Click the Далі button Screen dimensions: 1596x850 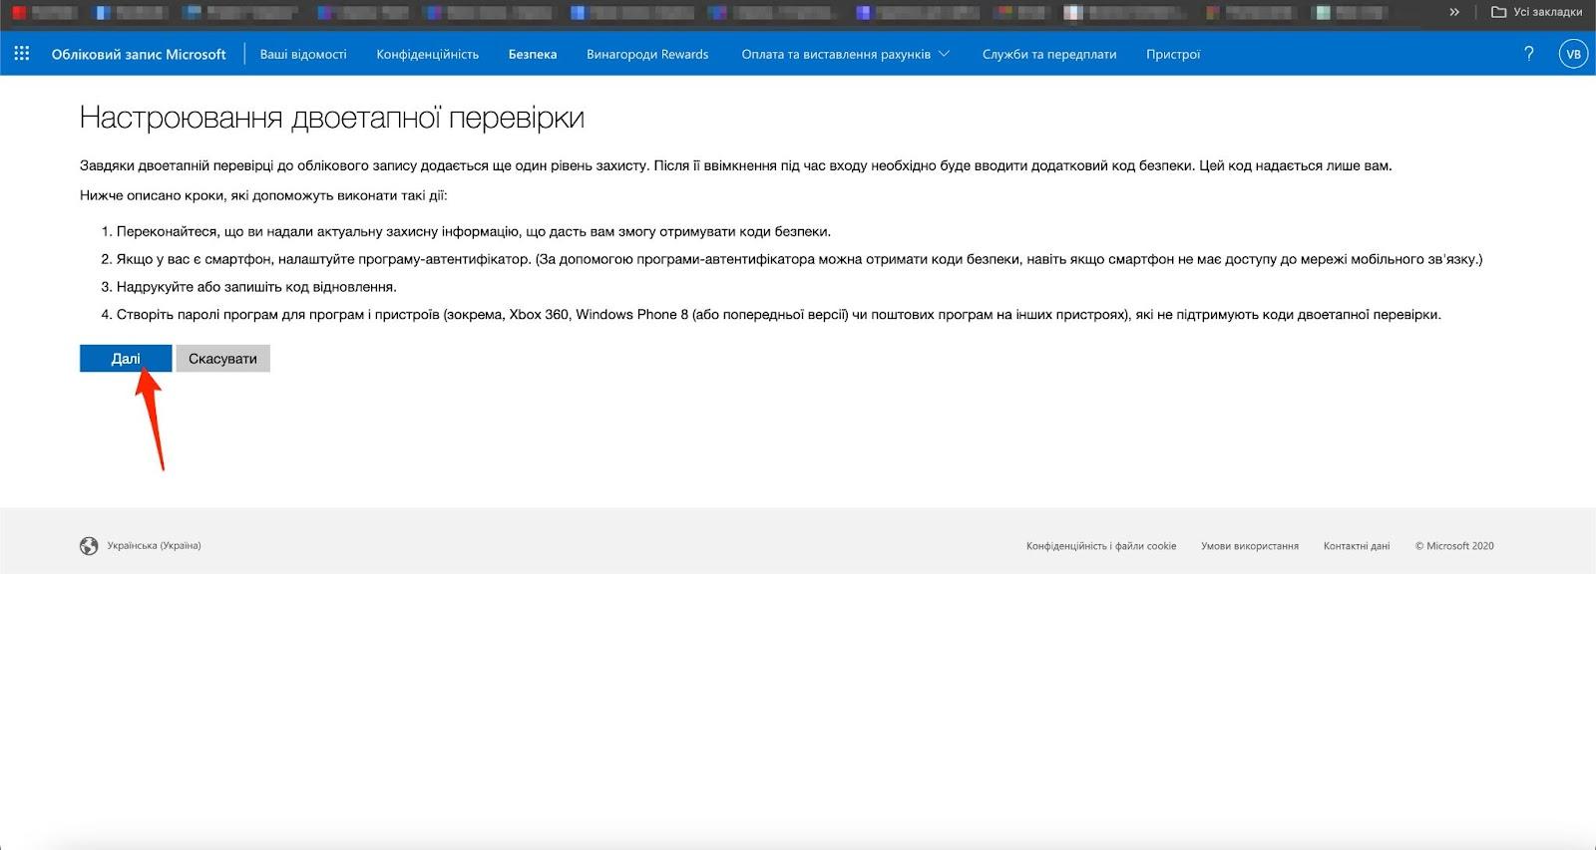pyautogui.click(x=126, y=359)
